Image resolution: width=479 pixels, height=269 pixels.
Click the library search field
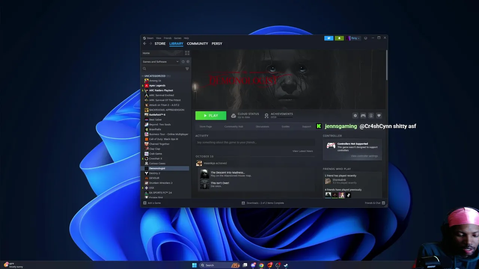[x=163, y=69]
